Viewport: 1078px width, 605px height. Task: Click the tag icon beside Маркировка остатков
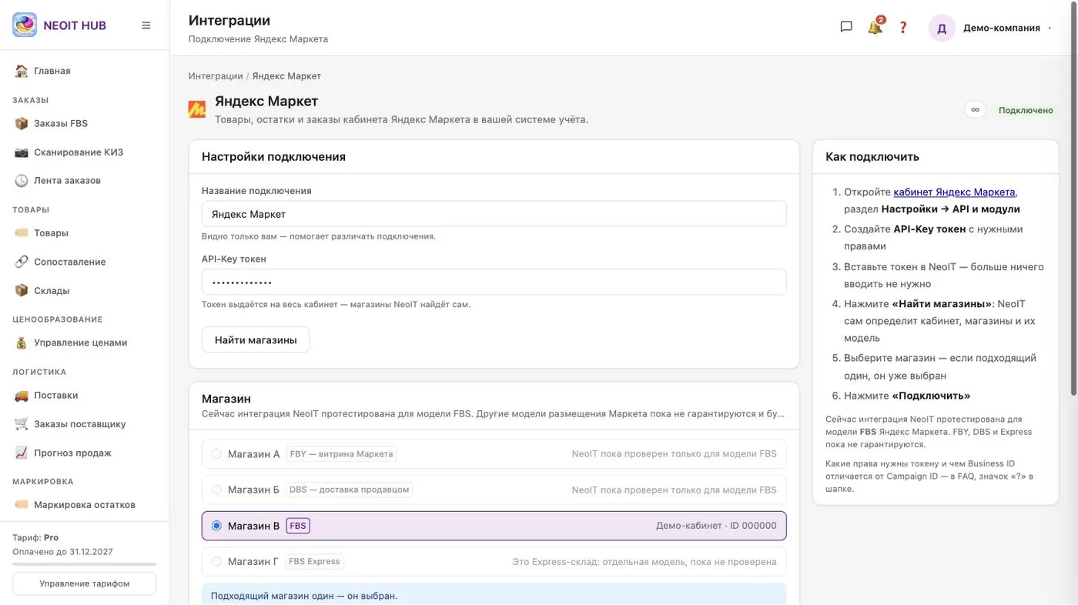click(x=22, y=505)
